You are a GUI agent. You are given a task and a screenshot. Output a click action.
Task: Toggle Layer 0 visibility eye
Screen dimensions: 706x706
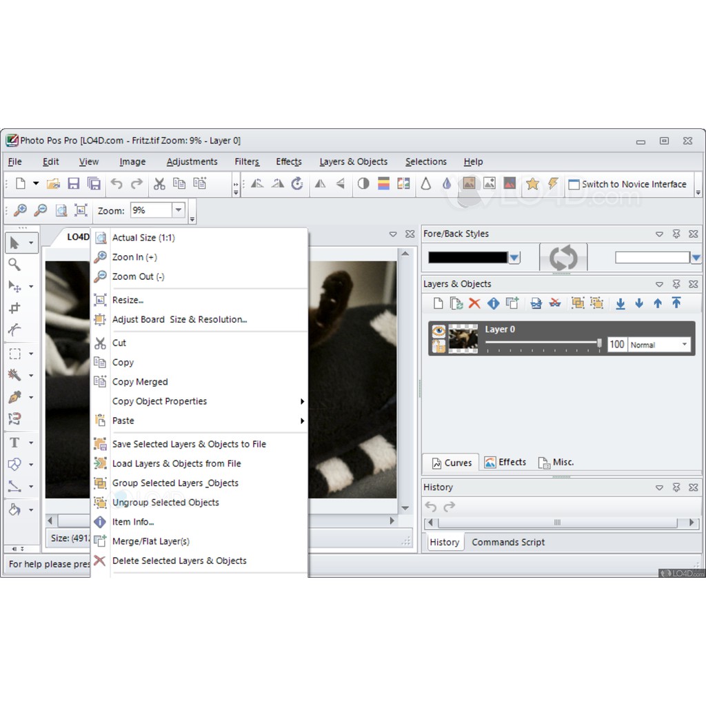(438, 332)
